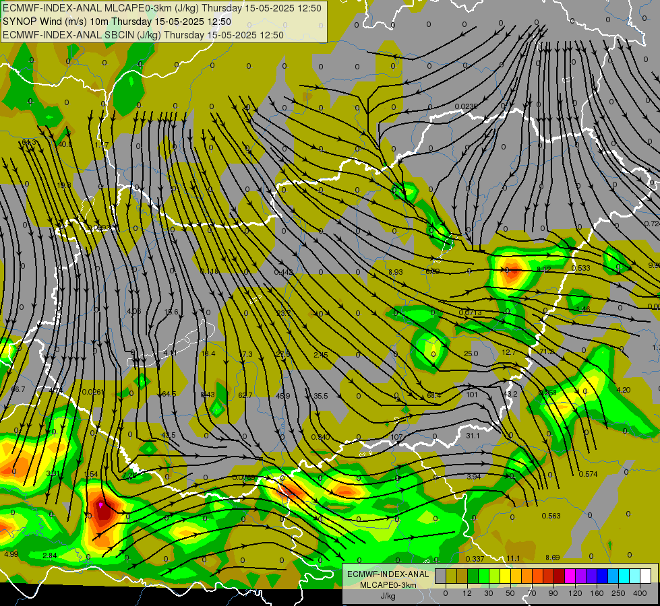Click the gray legend color swatch
Image resolution: width=660 pixels, height=606 pixels.
coord(441,576)
